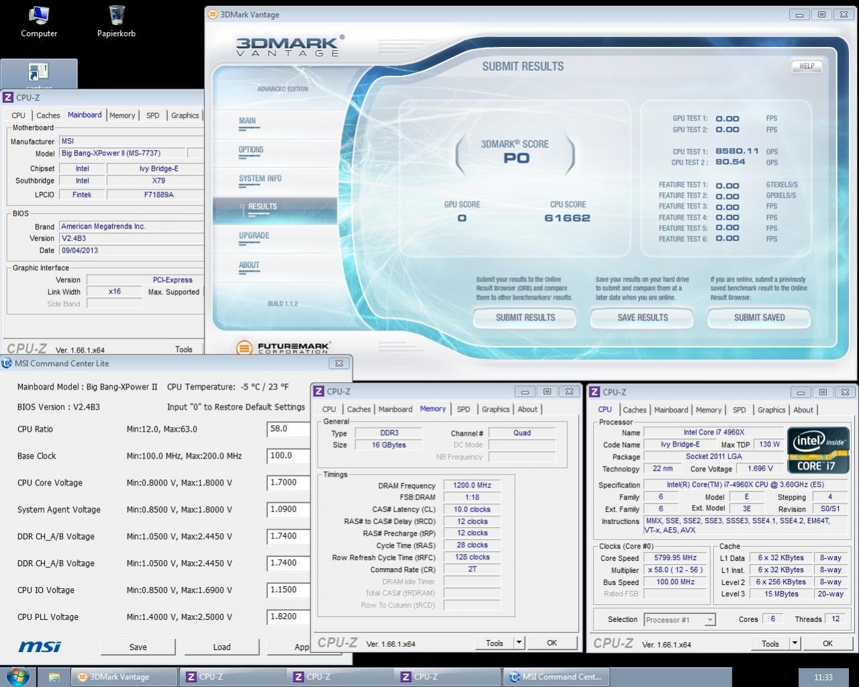
Task: Click Save in MSI Command Center
Action: tap(138, 647)
